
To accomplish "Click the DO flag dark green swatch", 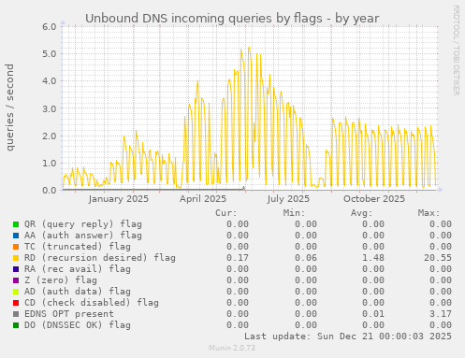I will click(x=16, y=325).
